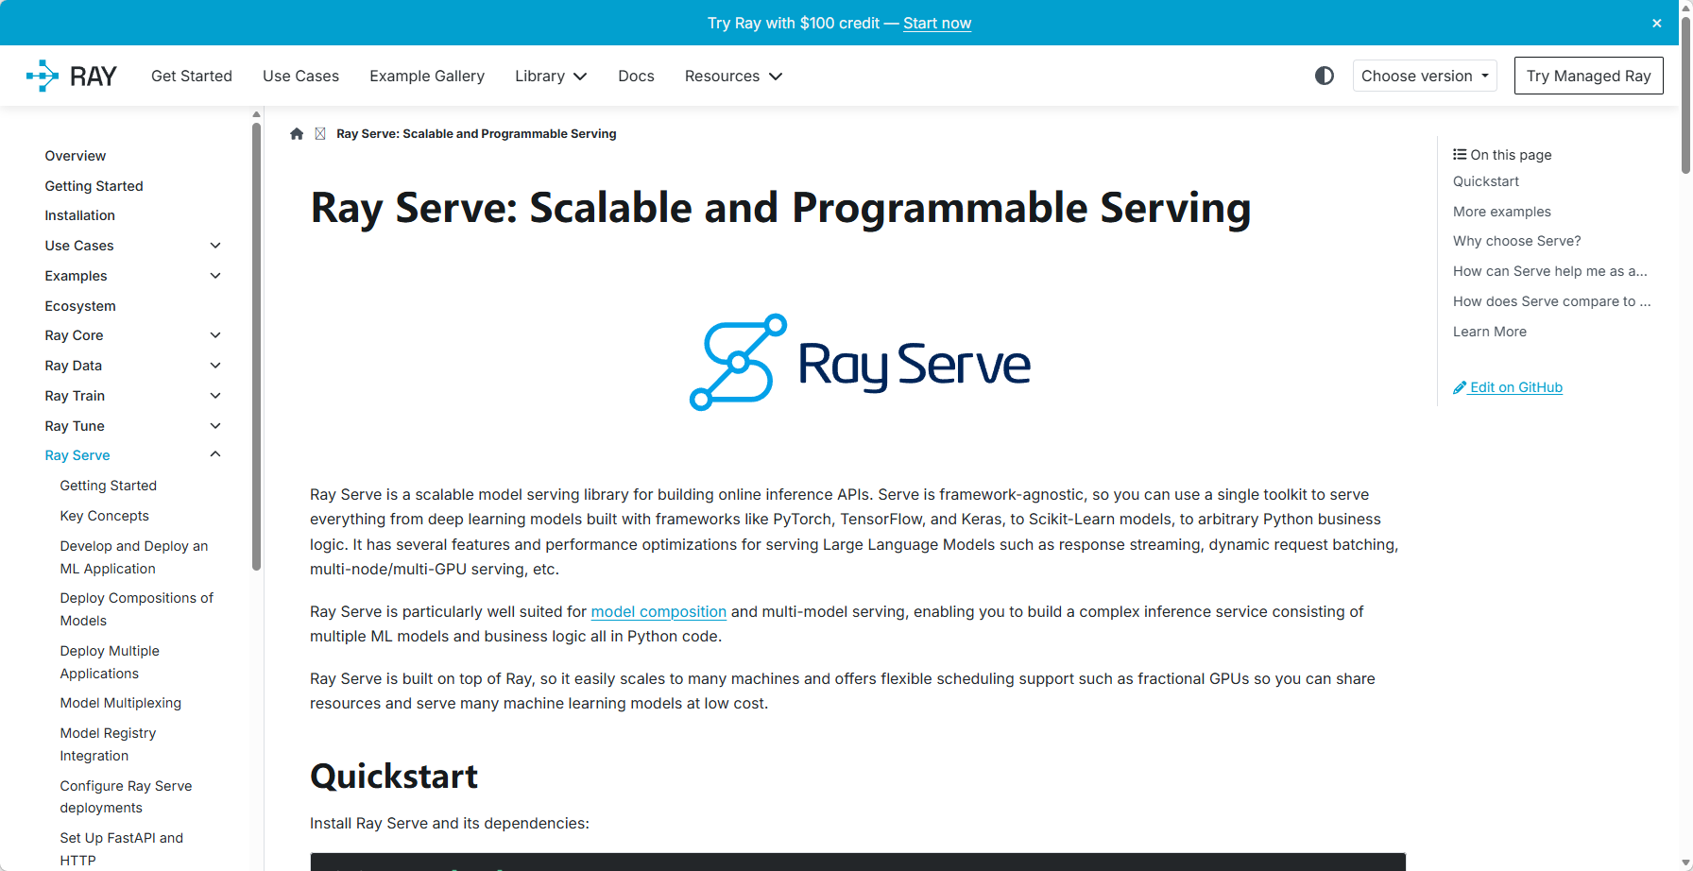Image resolution: width=1693 pixels, height=871 pixels.
Task: Jump to Learn More section
Action: coord(1490,332)
